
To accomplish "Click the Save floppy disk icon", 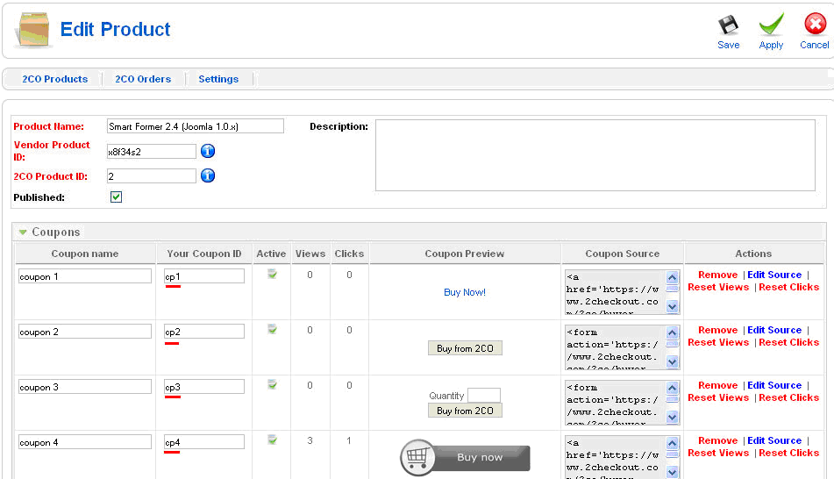I will (x=728, y=25).
